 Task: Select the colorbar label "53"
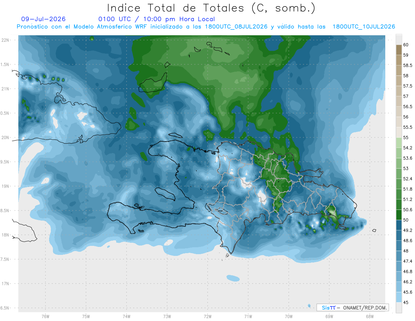406,169
